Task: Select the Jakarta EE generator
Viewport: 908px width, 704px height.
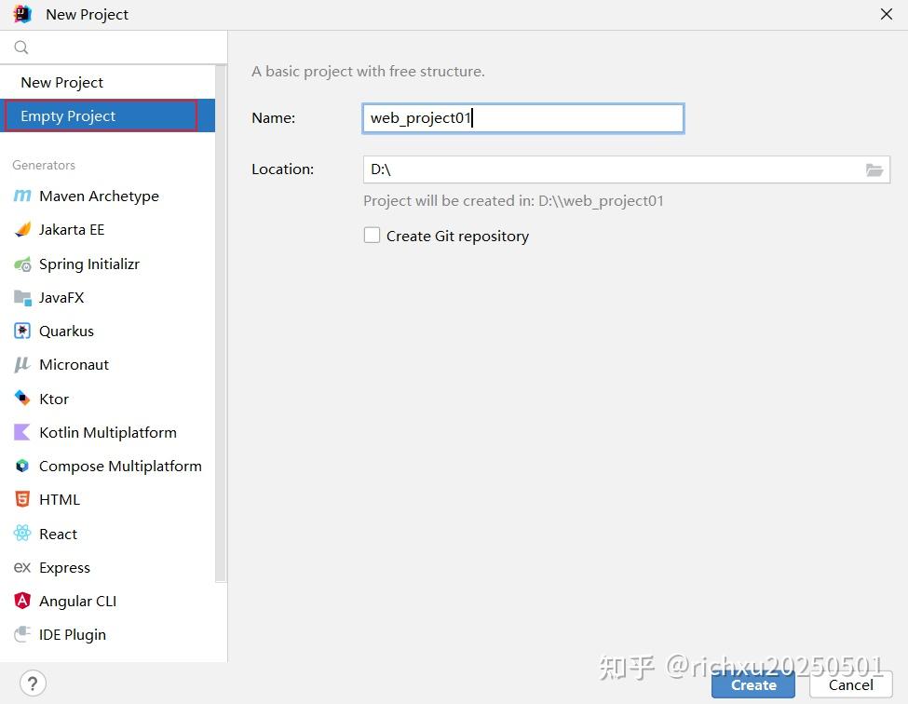Action: [x=72, y=229]
